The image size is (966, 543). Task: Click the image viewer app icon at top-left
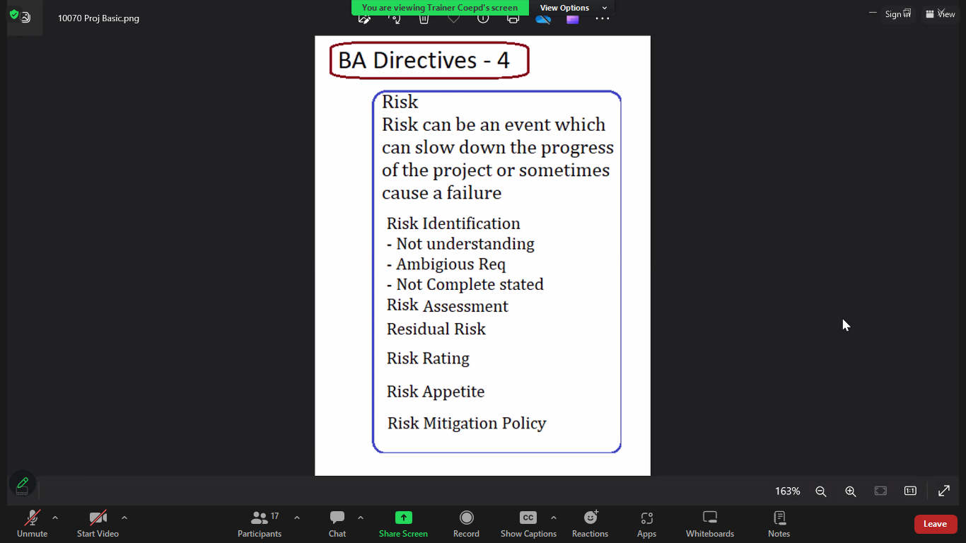[26, 18]
